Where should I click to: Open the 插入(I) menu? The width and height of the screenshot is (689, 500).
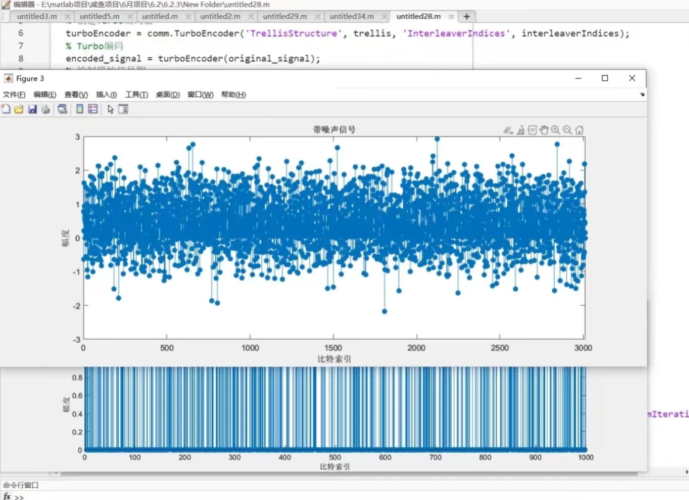pyautogui.click(x=106, y=95)
